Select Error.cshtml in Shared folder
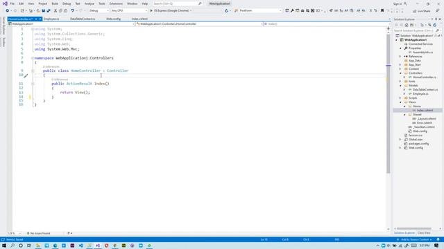444x249 pixels. coord(424,123)
